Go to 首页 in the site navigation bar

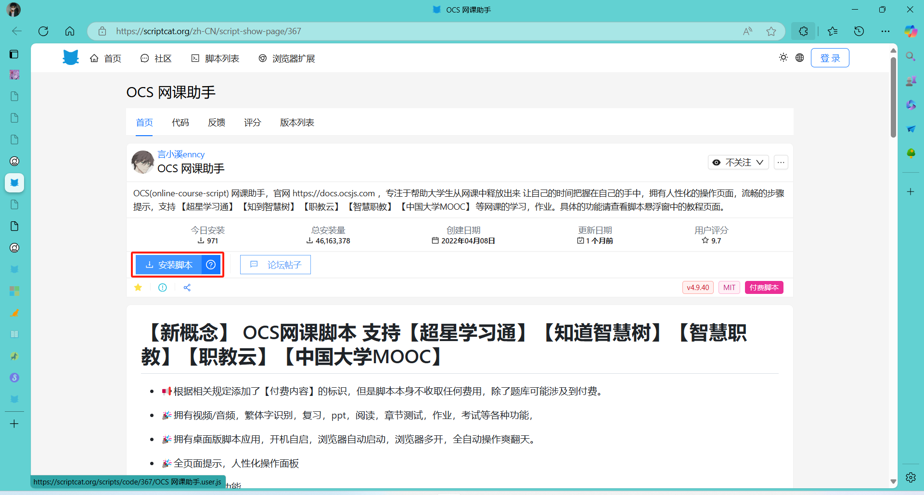pos(106,58)
